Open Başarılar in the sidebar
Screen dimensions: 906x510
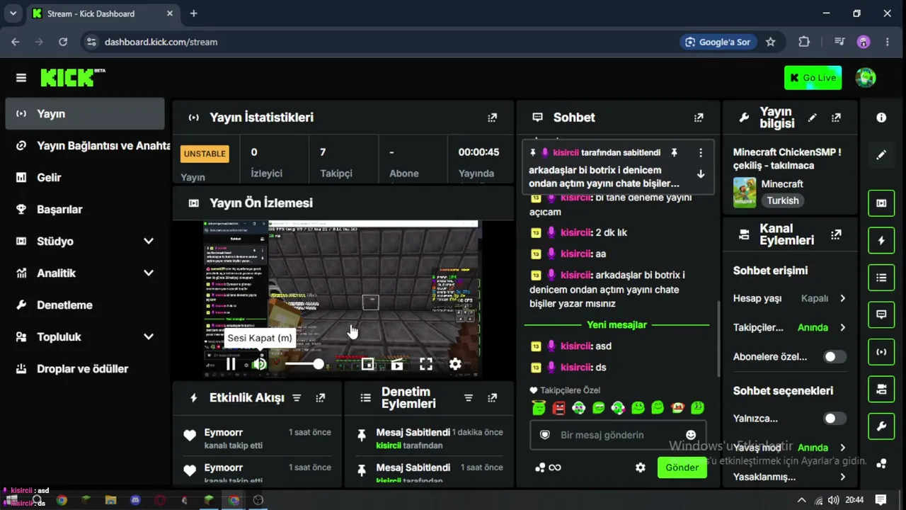[85, 210]
